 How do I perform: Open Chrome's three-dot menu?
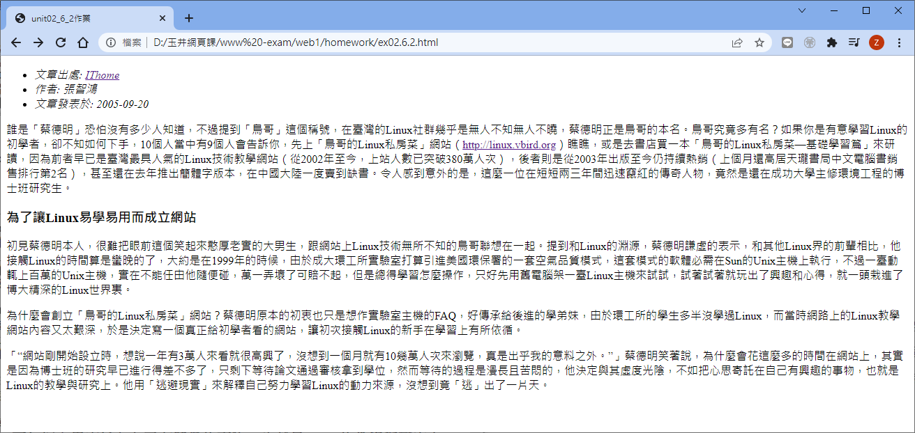899,42
